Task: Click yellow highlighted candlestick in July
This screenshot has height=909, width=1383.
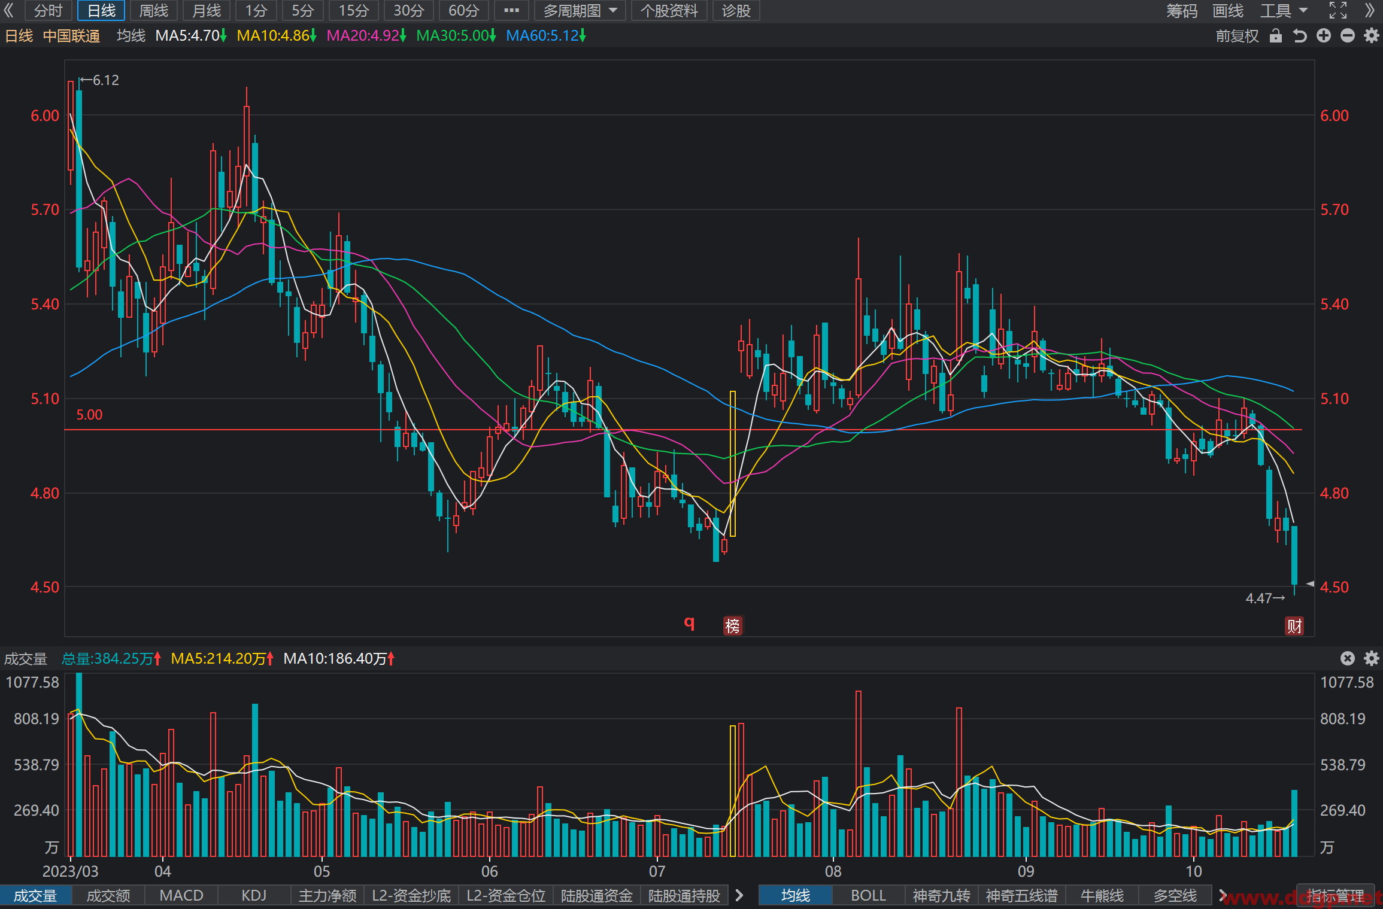Action: pos(733,464)
